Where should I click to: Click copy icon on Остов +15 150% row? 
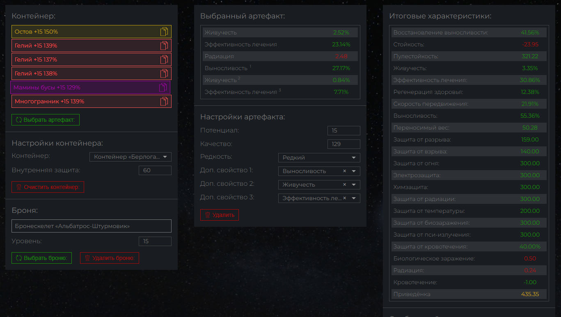(x=164, y=32)
